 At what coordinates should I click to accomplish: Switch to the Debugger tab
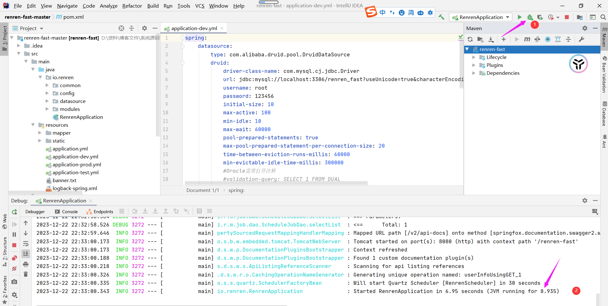[35, 212]
